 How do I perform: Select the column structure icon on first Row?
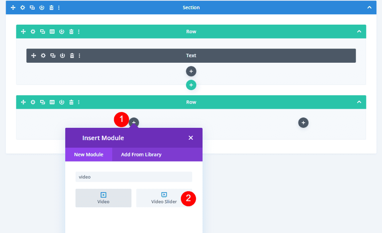click(52, 31)
